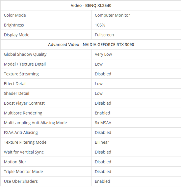The image size is (181, 188).
Task: Click the Shader Detail Low value
Action: 99,94
